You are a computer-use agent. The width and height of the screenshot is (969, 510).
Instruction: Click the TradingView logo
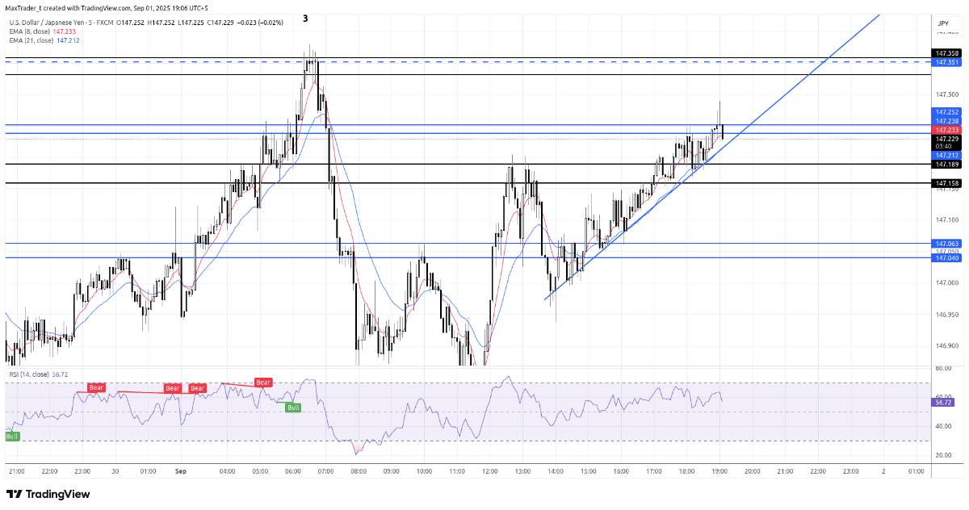click(48, 494)
